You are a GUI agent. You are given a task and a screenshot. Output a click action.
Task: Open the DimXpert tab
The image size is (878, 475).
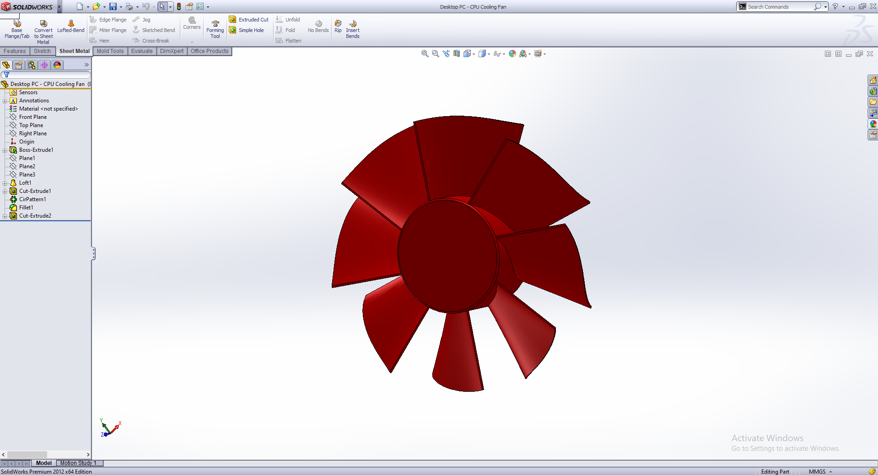click(172, 51)
